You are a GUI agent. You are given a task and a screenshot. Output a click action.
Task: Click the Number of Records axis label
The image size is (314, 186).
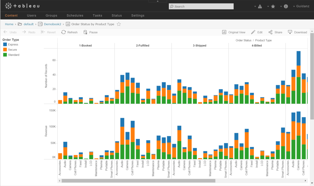[x=46, y=76]
